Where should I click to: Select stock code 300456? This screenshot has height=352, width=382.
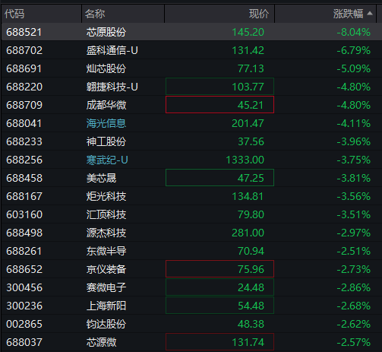click(24, 287)
